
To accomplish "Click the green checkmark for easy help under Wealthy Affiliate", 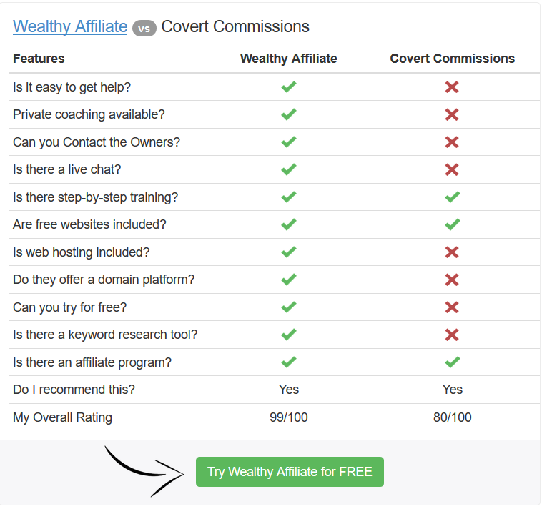I will click(289, 87).
